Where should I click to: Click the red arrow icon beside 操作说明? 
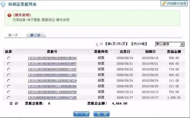pos(9,15)
